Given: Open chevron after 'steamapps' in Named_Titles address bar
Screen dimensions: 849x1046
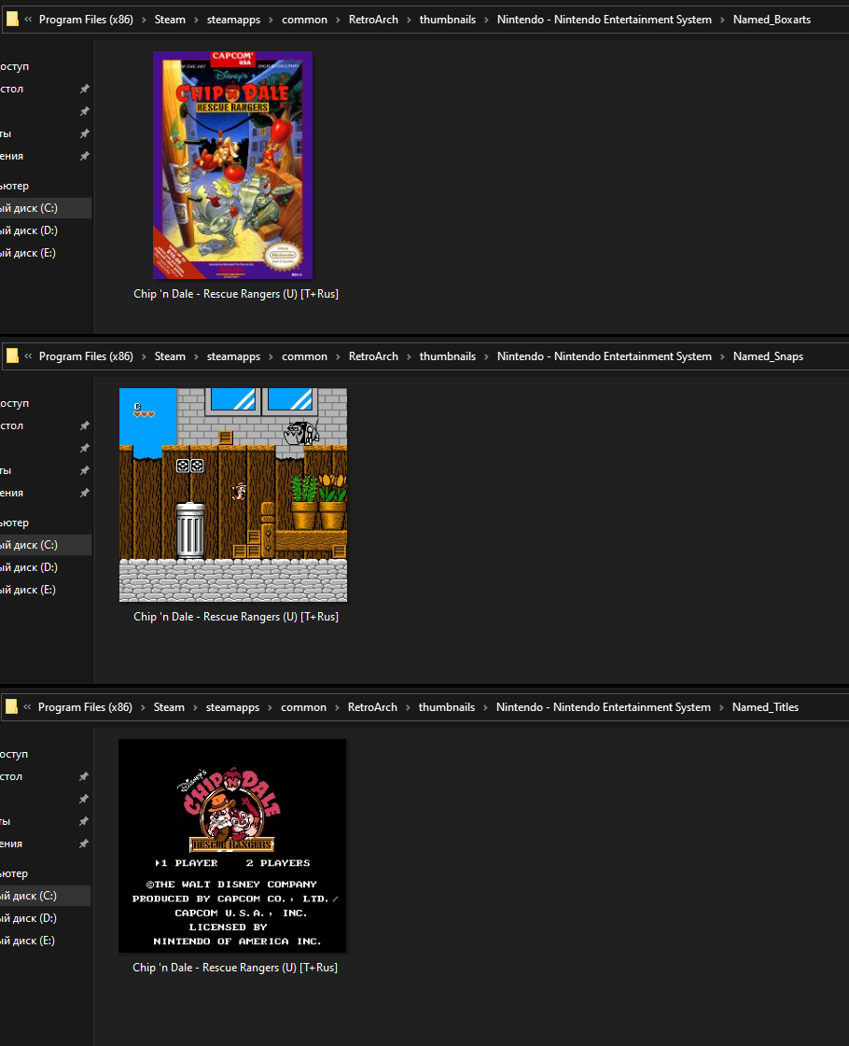Looking at the screenshot, I should [x=271, y=708].
